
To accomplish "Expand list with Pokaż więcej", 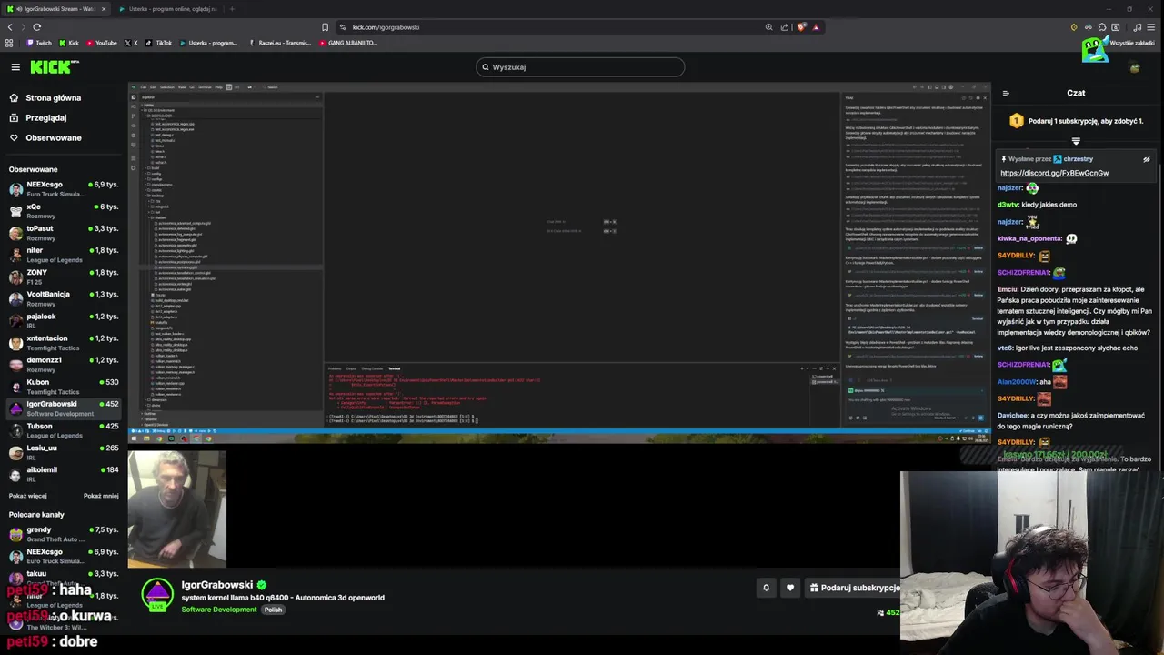I will (x=27, y=496).
